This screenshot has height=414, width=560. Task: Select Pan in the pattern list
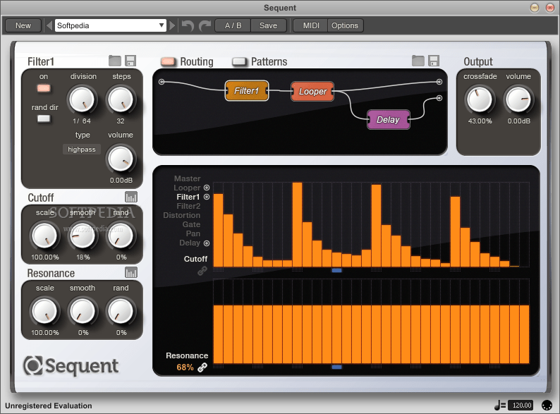(x=193, y=233)
